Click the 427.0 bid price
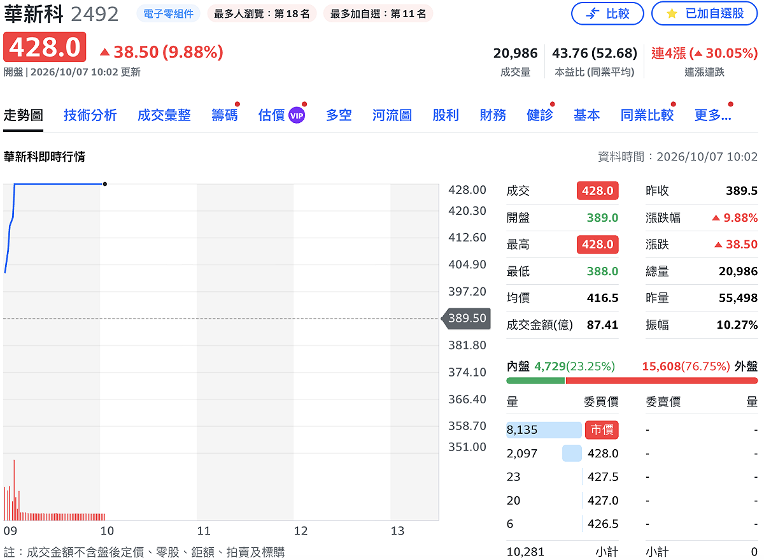 pos(602,501)
